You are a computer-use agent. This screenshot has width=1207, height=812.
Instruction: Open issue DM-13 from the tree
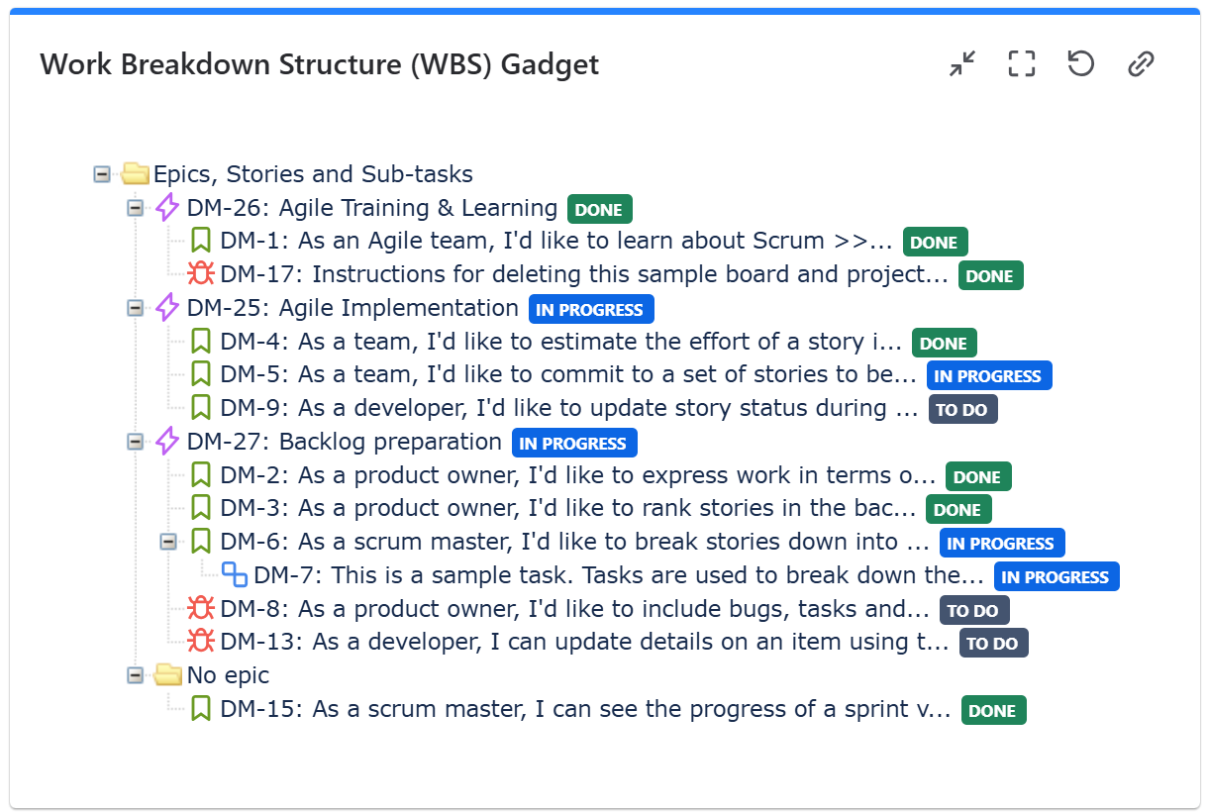[495, 642]
